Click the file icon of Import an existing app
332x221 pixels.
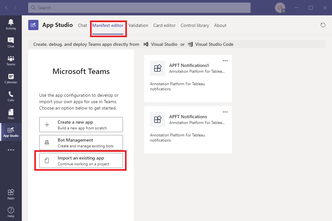click(x=47, y=160)
